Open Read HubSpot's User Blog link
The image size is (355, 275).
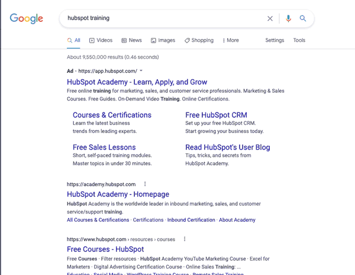[x=227, y=147]
